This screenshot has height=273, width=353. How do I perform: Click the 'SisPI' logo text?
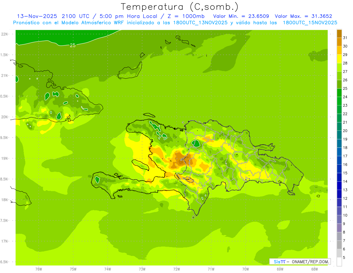click(x=279, y=262)
